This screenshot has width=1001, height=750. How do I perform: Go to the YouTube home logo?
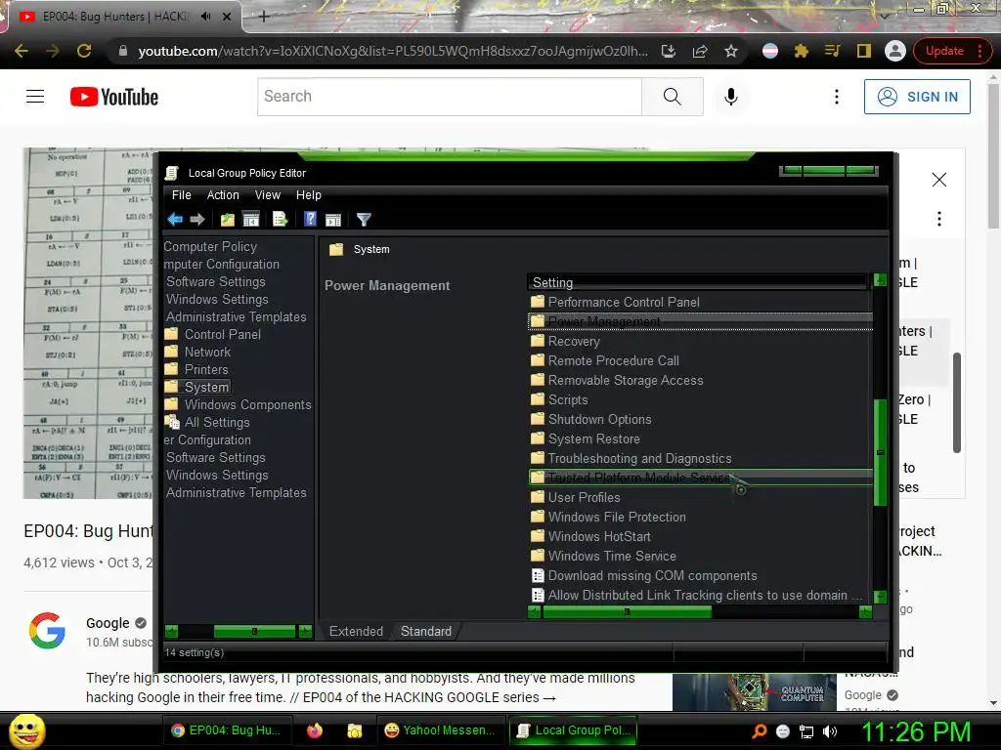[x=114, y=97]
